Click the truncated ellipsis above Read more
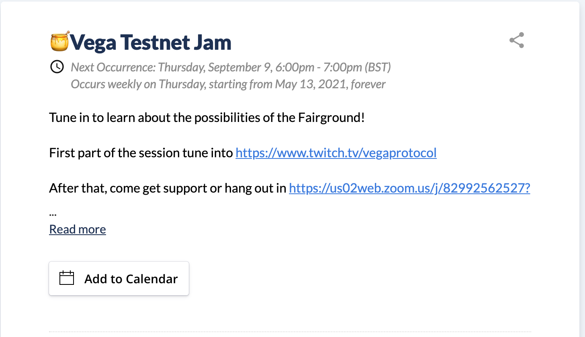The height and width of the screenshot is (337, 585). point(53,214)
